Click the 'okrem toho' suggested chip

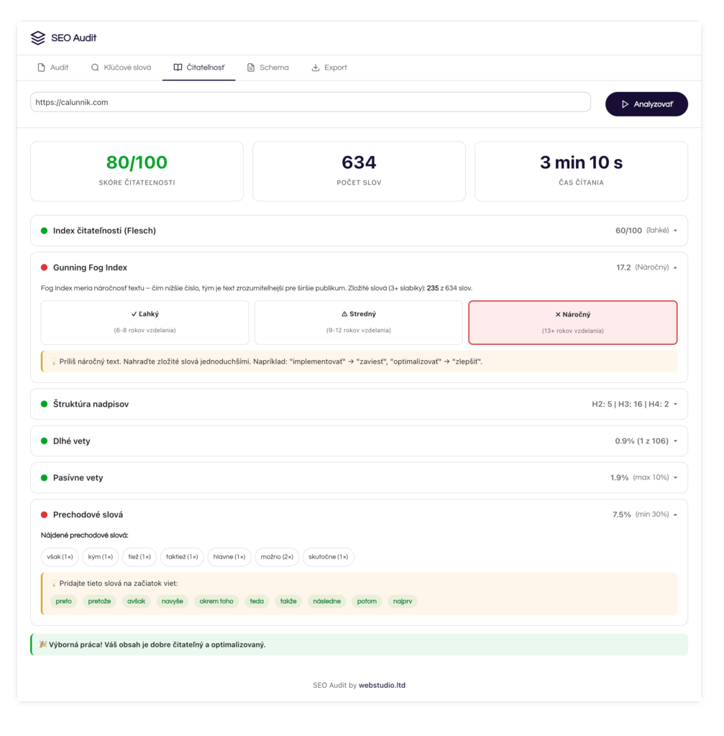point(216,602)
